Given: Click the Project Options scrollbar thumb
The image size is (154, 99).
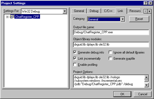Looking at the screenshot, I should tap(146, 80).
